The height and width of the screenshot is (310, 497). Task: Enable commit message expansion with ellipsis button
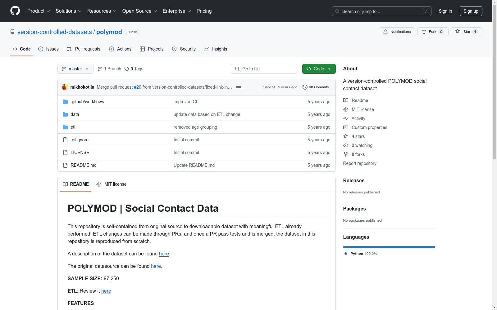point(239,87)
